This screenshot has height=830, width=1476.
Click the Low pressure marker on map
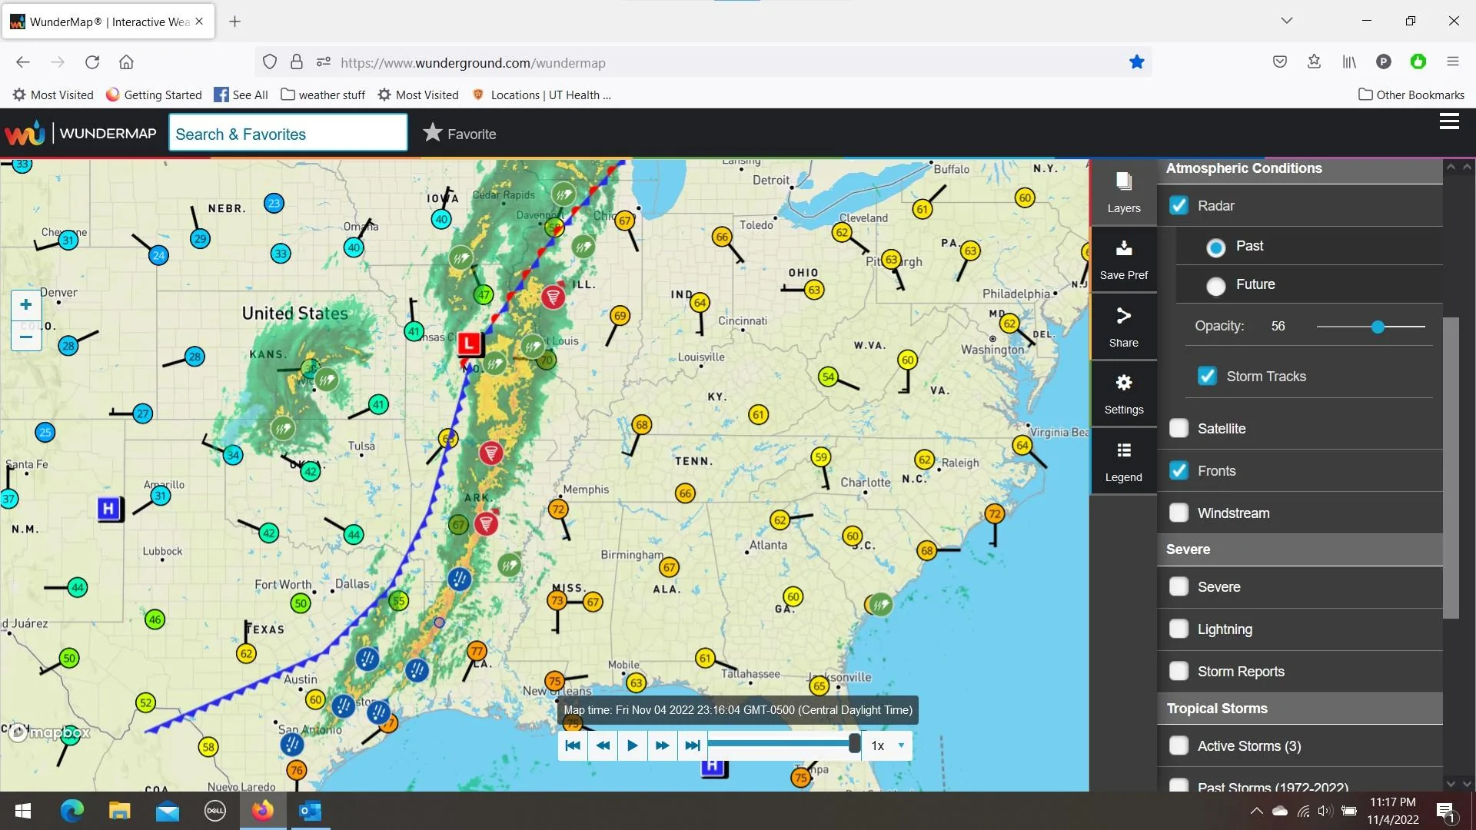468,344
